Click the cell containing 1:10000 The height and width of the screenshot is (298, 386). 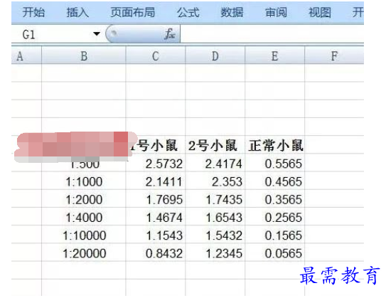point(84,235)
